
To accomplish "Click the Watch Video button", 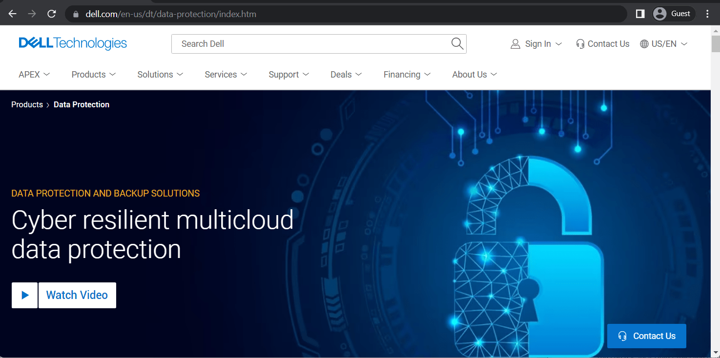I will click(x=77, y=295).
